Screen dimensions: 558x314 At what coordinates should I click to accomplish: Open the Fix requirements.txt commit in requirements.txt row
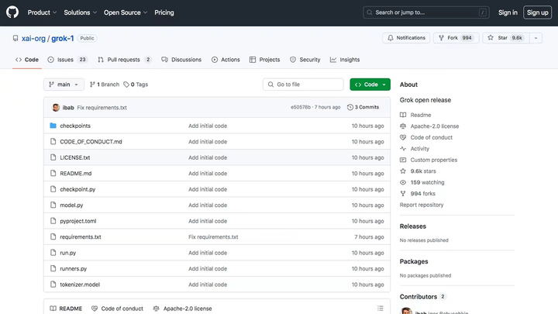(213, 236)
